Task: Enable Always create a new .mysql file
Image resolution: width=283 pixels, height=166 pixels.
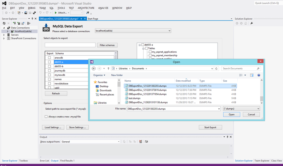Action: [46, 117]
